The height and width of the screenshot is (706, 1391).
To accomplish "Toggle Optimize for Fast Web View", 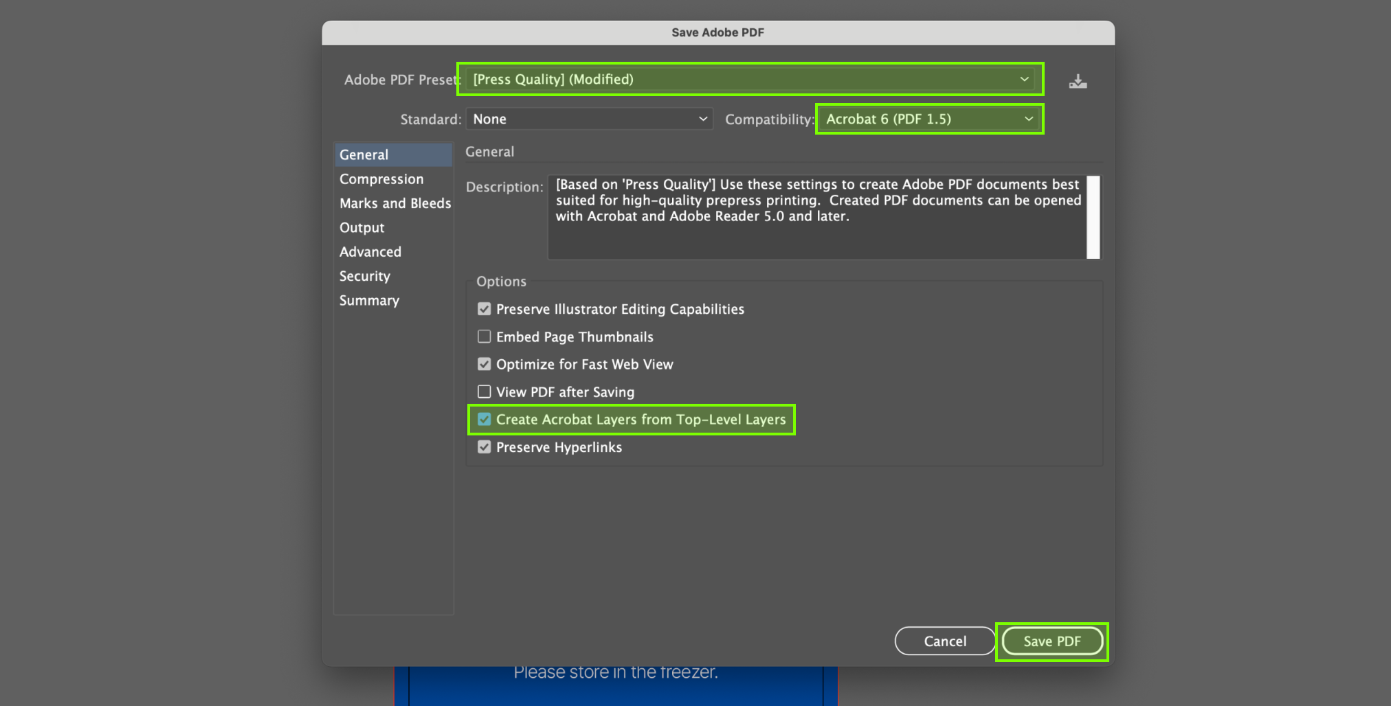I will (x=485, y=364).
